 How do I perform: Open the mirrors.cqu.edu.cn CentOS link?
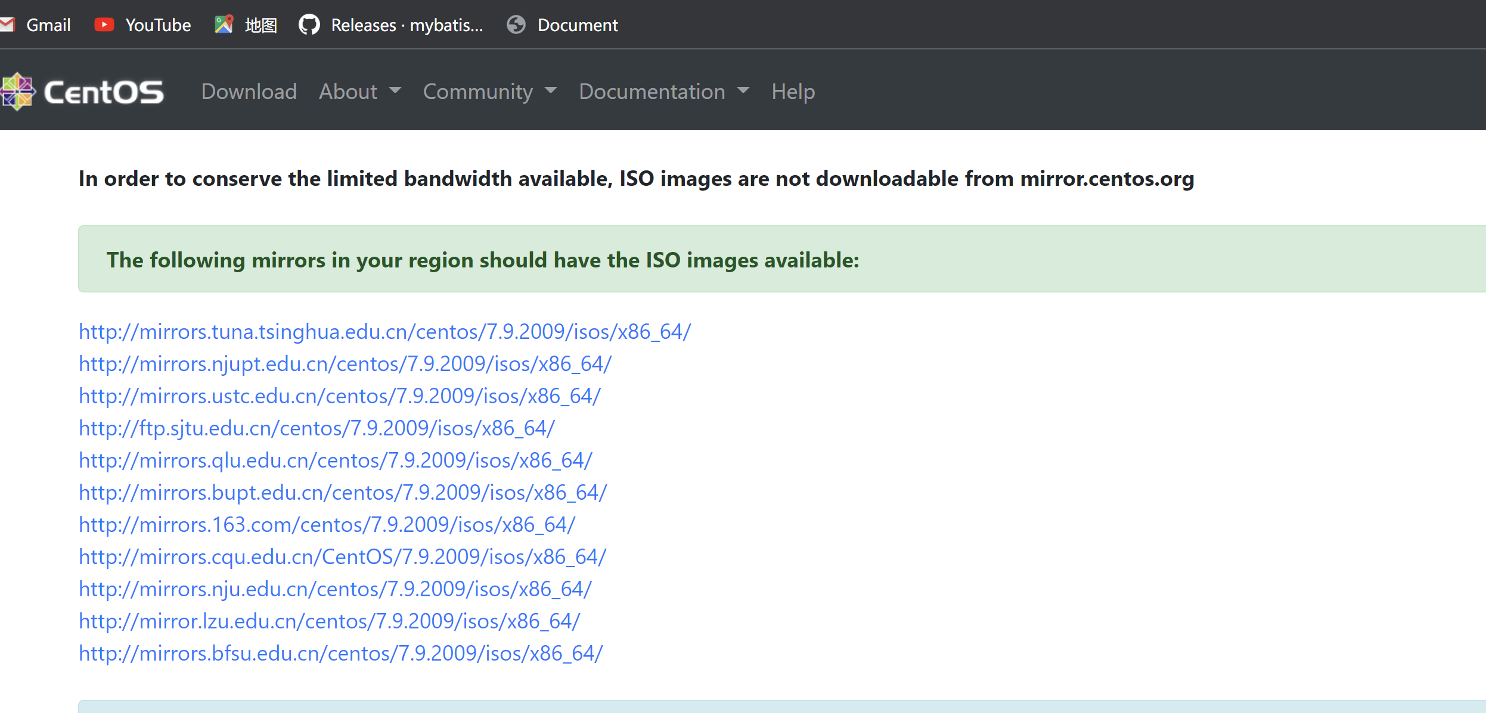[x=342, y=557]
